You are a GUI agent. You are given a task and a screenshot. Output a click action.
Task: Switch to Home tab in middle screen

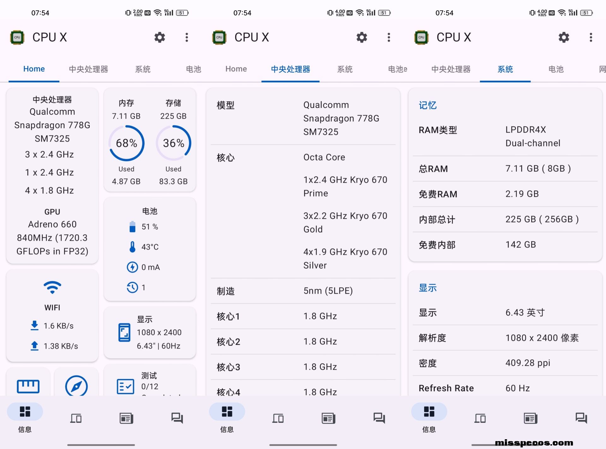[236, 69]
